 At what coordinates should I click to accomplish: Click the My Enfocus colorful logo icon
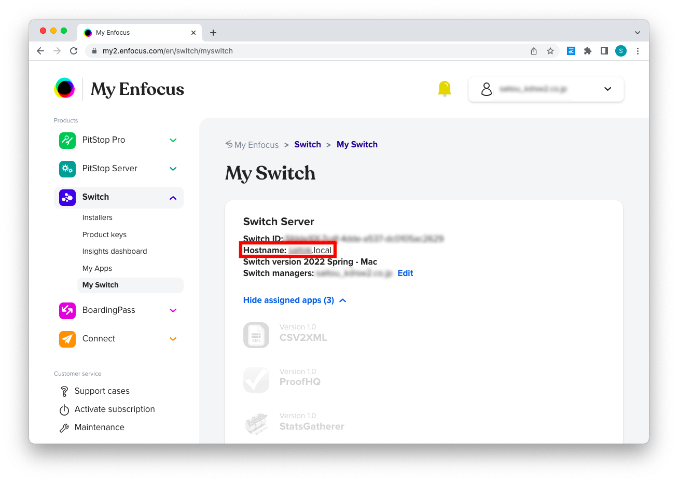pyautogui.click(x=65, y=88)
